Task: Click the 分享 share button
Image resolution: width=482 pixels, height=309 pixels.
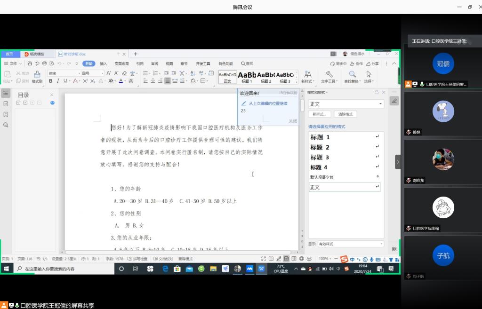Action: point(372,63)
